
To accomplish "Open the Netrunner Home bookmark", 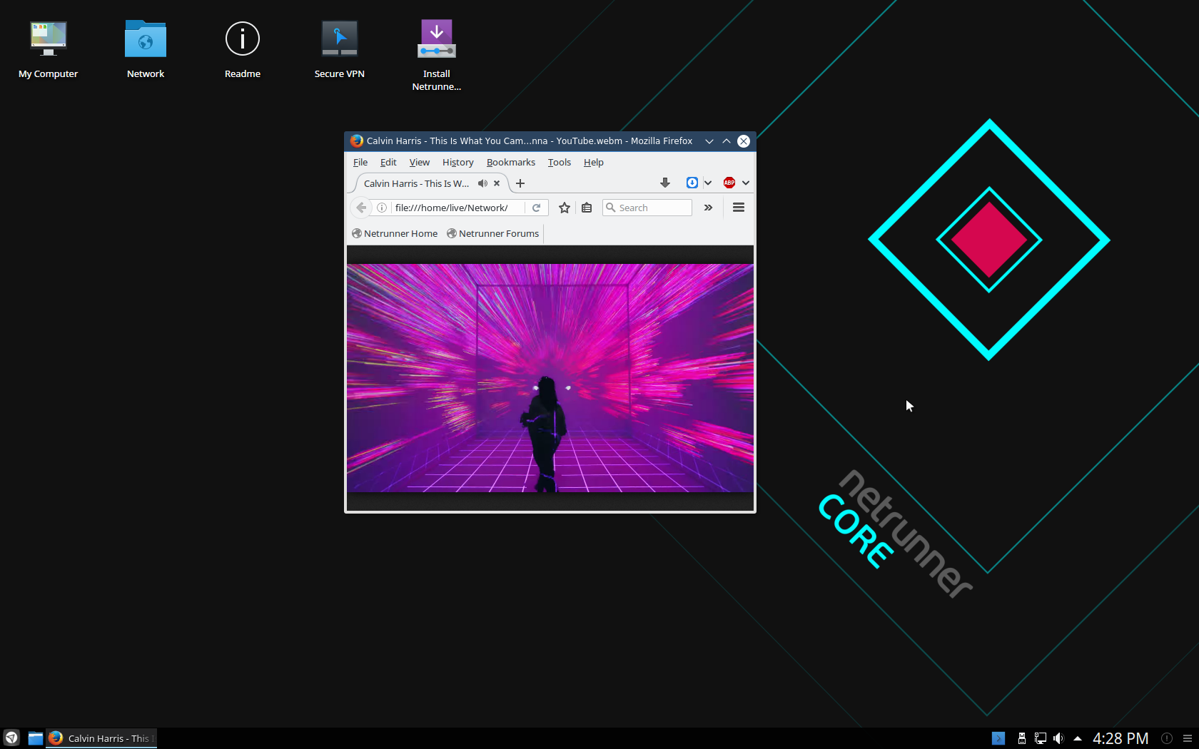I will point(395,233).
